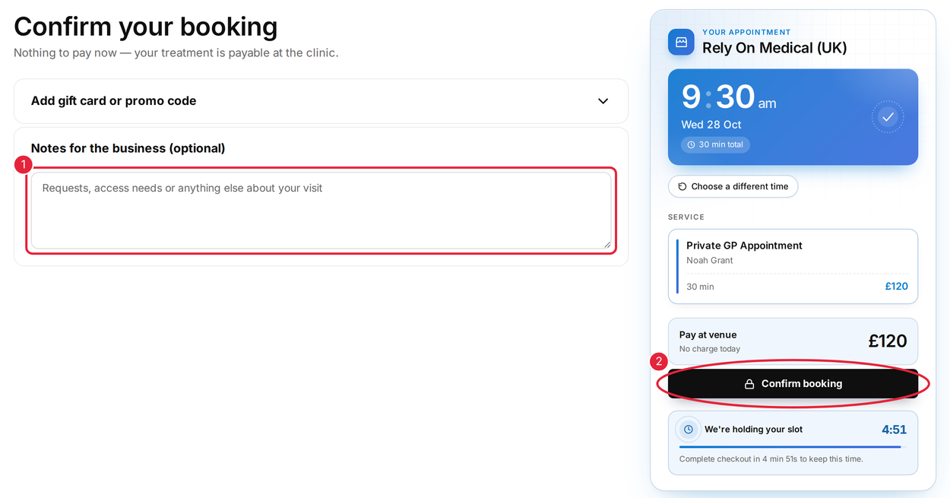950x498 pixels.
Task: Click the Confirm booking button
Action: coord(793,384)
